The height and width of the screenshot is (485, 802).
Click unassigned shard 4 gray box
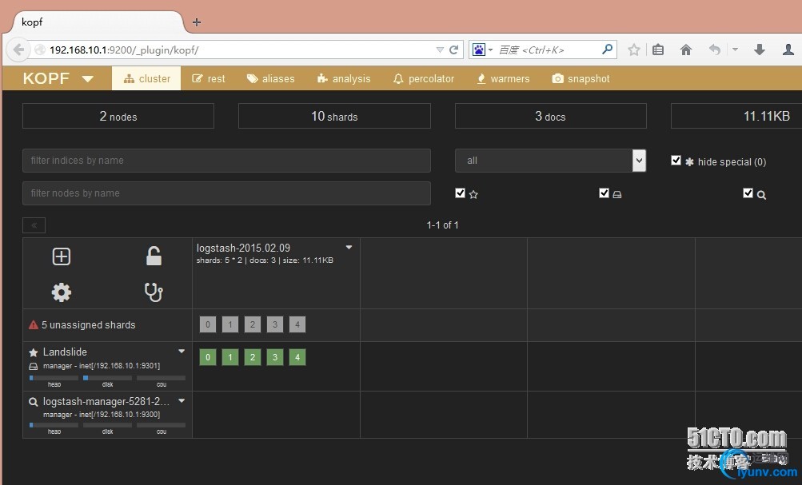pyautogui.click(x=297, y=324)
